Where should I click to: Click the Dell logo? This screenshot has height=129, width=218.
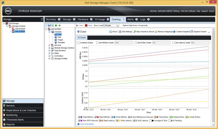8,11
